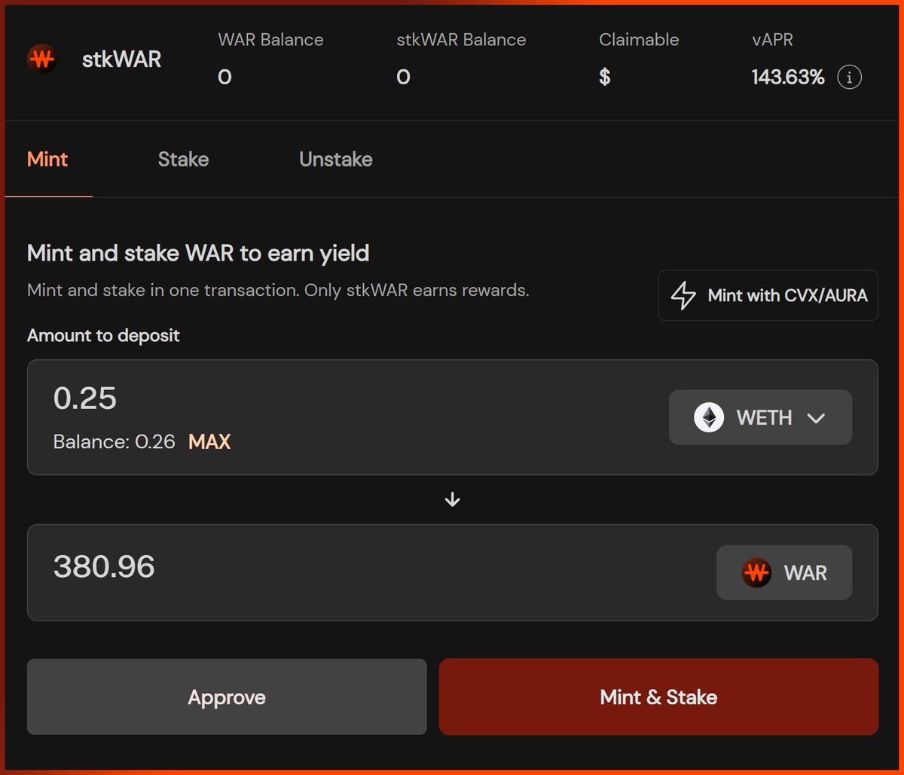Switch to the Mint tab

click(47, 159)
